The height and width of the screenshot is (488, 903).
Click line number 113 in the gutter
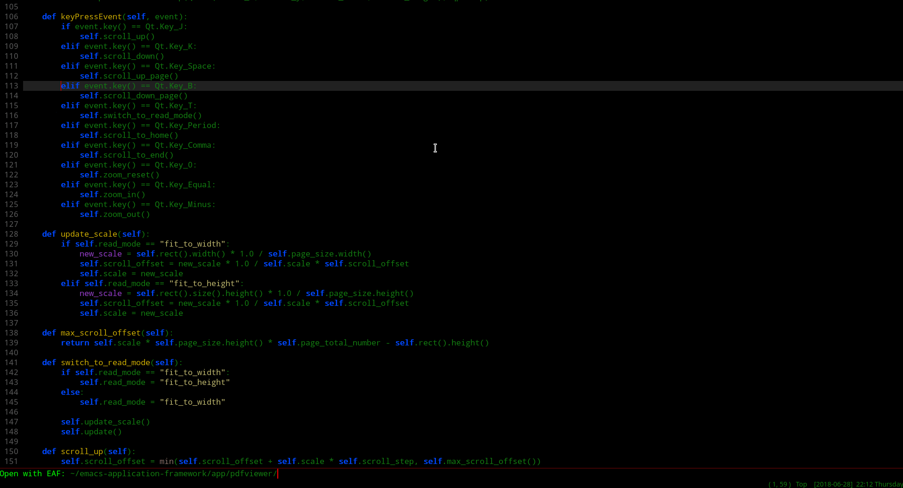[x=11, y=86]
